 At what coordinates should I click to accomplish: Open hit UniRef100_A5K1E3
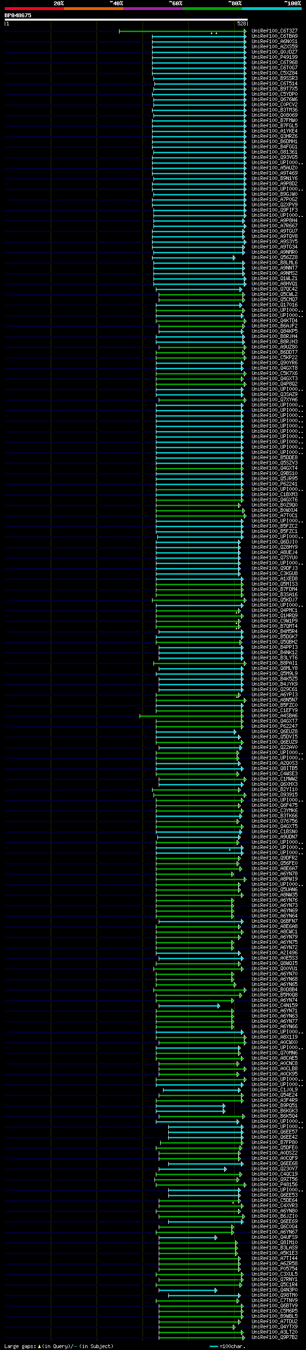[274, 1253]
